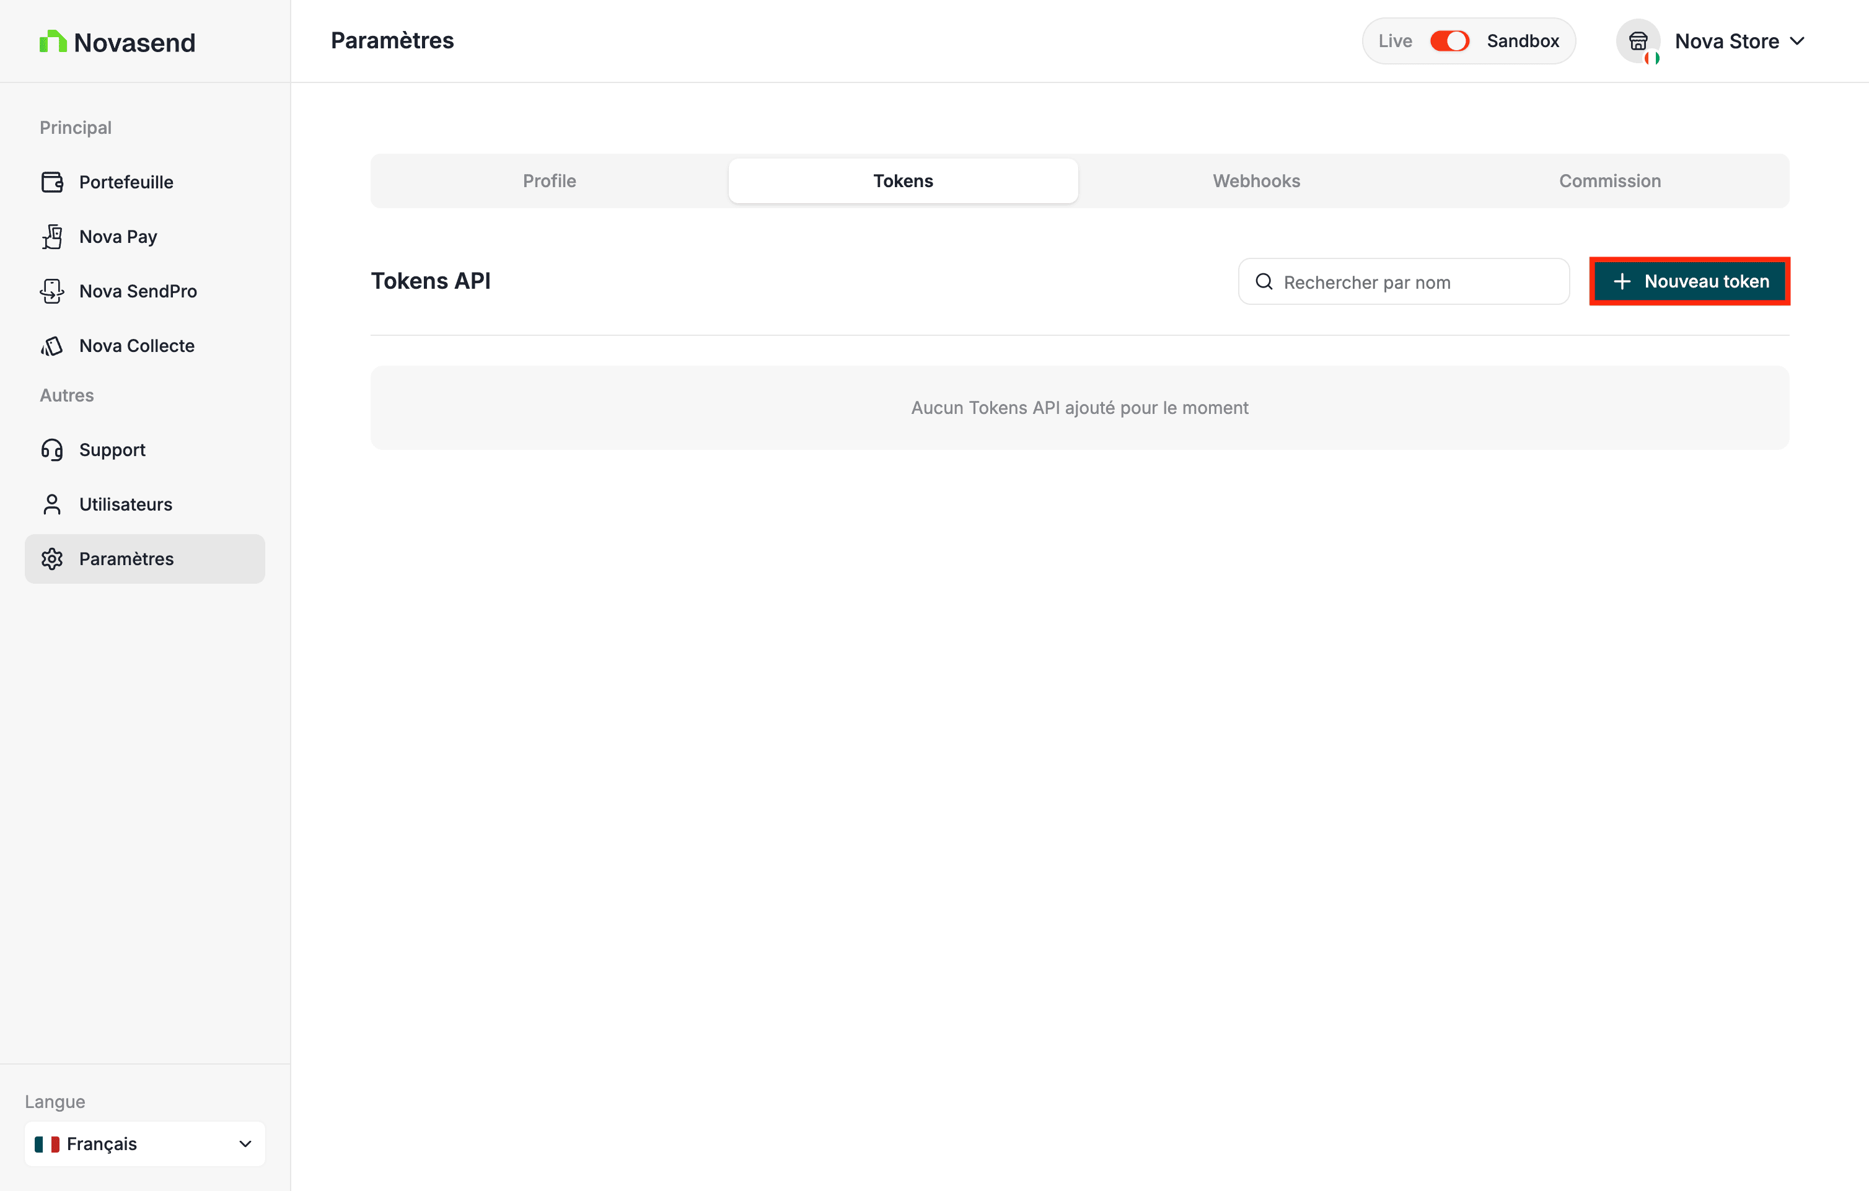
Task: Click the 'Aucun Tokens API ajouté' message
Action: pos(1080,407)
